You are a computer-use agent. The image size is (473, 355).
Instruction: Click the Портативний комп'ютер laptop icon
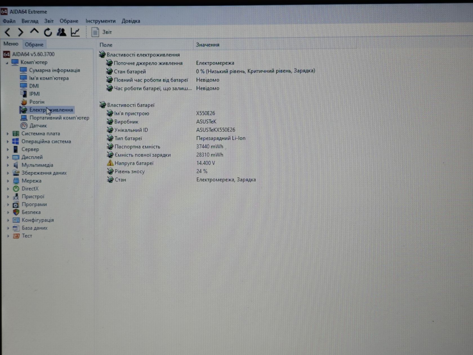[24, 118]
